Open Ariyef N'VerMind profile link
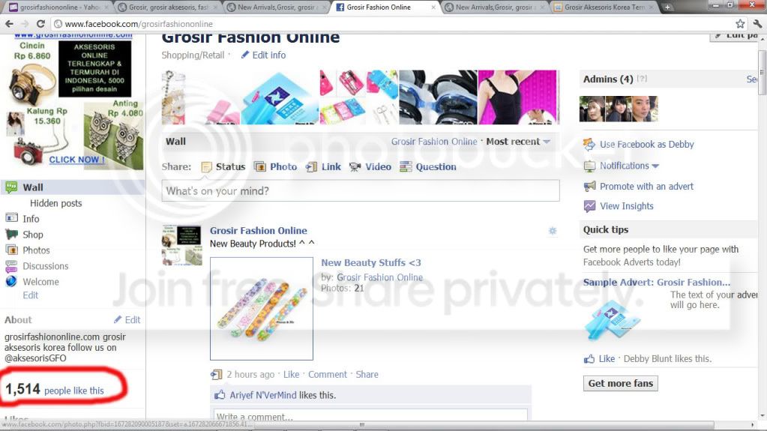 tap(263, 395)
